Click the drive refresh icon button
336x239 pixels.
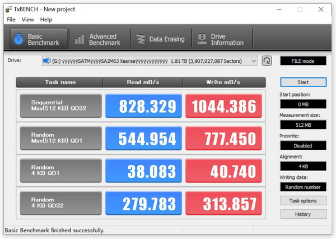[267, 61]
